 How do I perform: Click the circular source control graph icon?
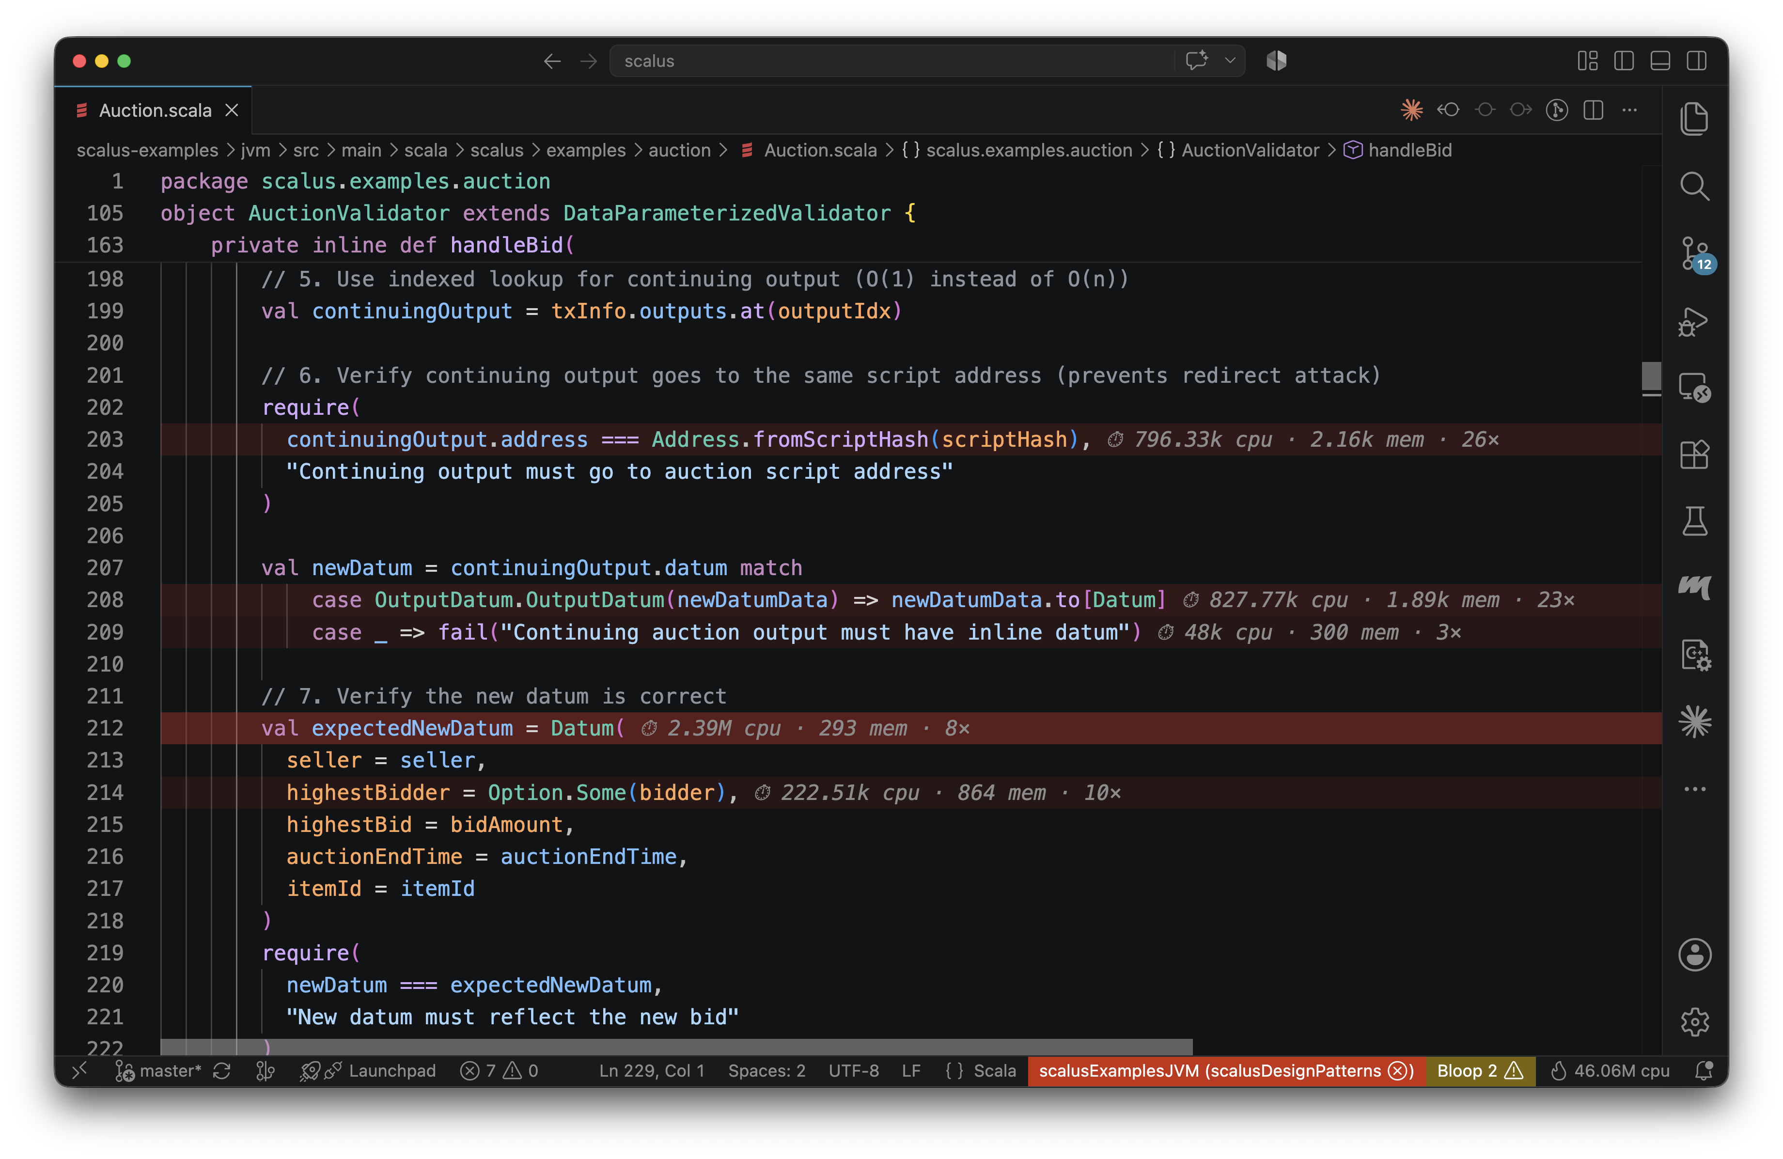(1557, 110)
